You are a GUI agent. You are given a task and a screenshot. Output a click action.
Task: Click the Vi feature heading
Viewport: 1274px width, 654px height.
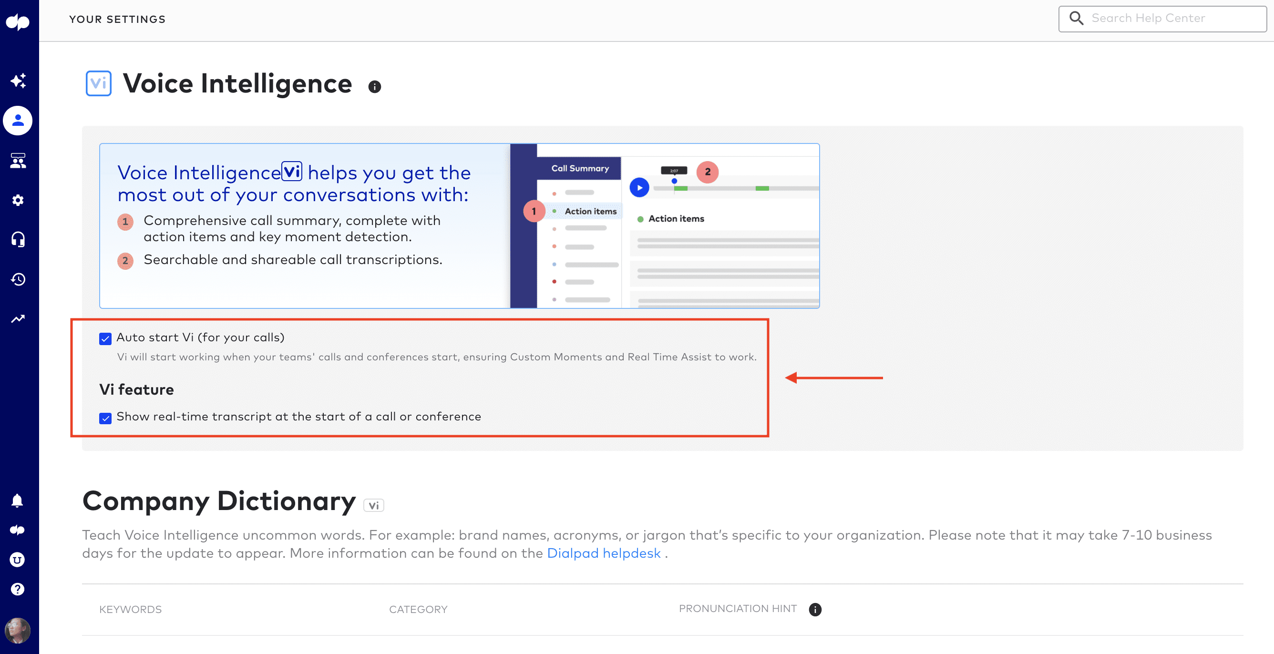click(x=136, y=389)
